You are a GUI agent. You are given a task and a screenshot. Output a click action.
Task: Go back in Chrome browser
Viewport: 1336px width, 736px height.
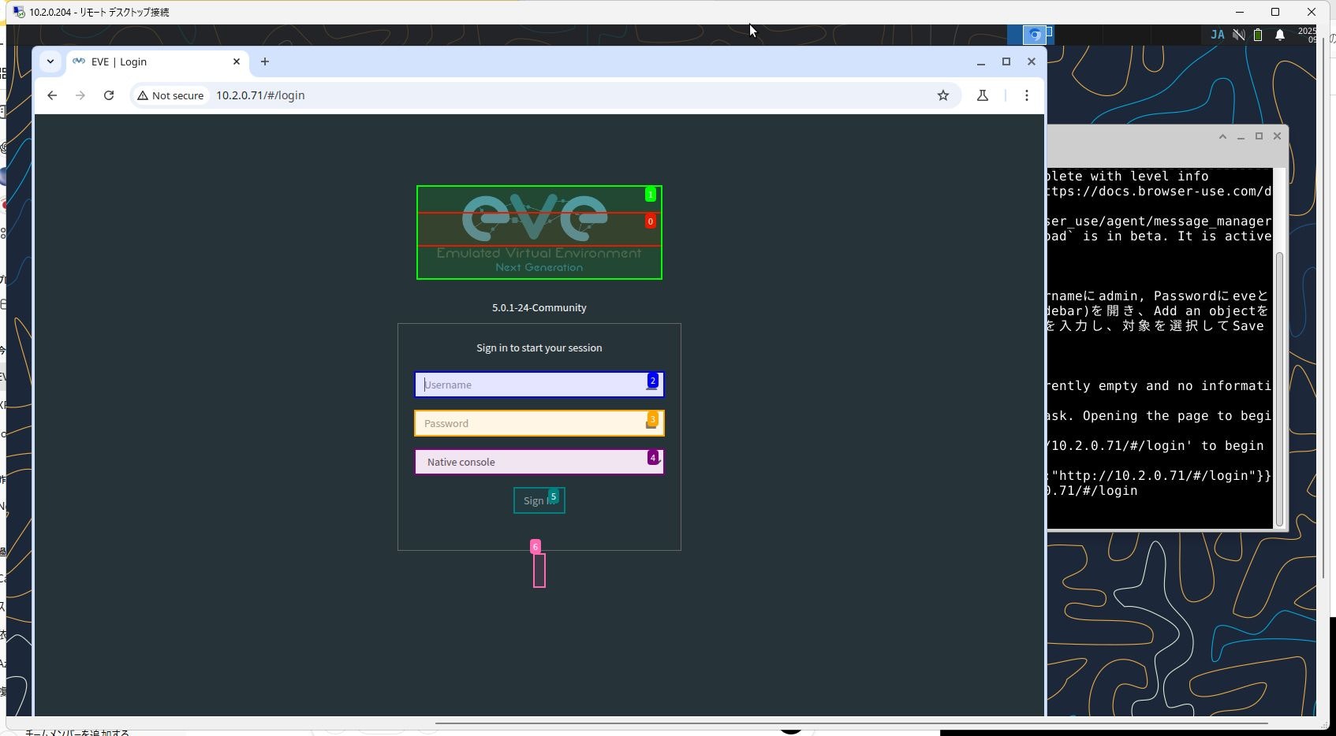pos(52,95)
